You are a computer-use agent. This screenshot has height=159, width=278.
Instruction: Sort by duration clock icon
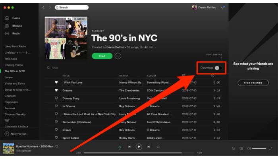coord(212,76)
